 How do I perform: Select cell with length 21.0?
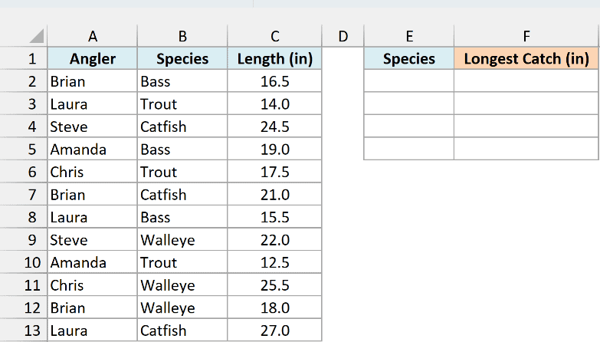[x=275, y=195]
